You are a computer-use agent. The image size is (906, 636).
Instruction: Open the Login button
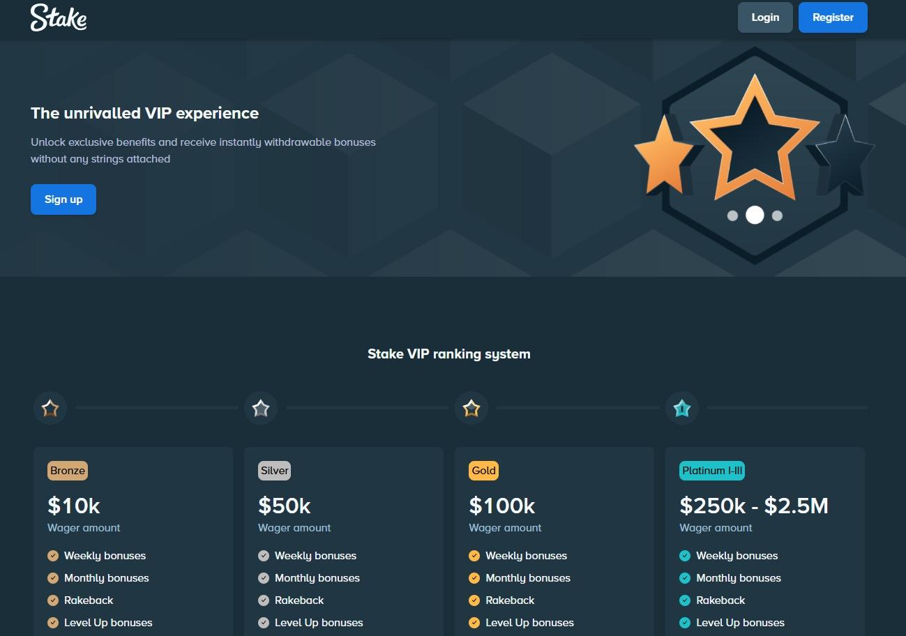[765, 17]
